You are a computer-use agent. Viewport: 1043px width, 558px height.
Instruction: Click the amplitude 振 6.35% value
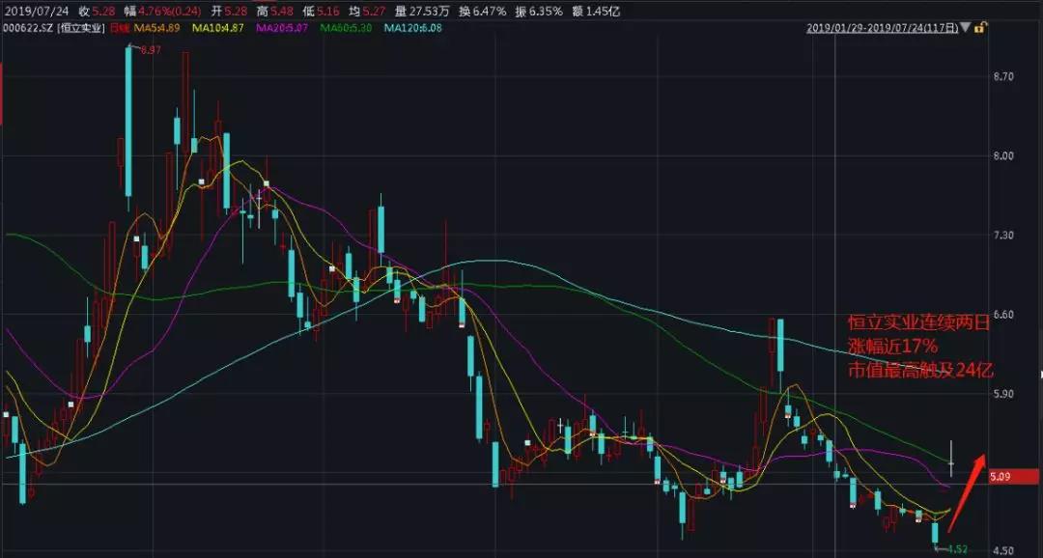tap(538, 12)
